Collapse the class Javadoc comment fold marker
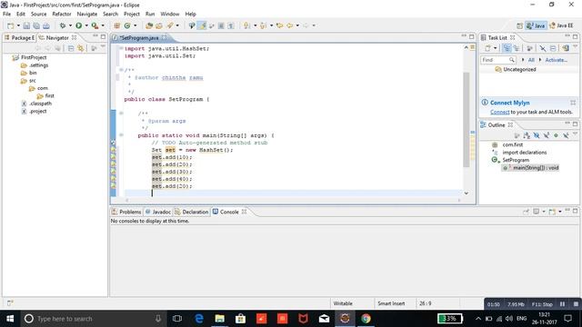 (121, 70)
